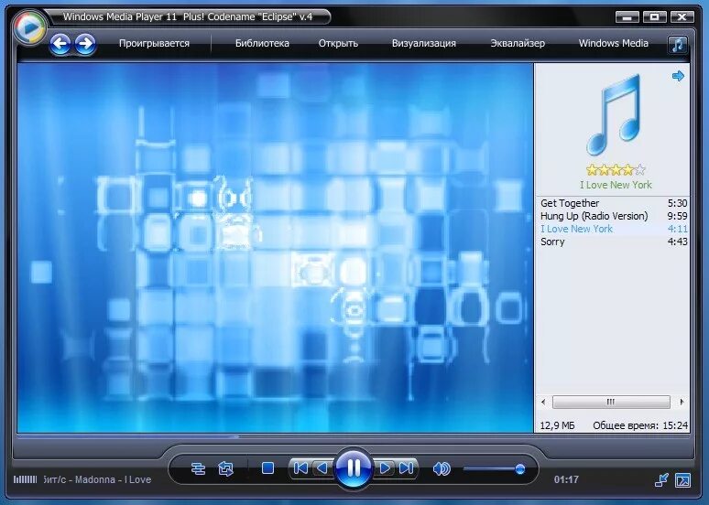The height and width of the screenshot is (505, 709).
Task: Click the 9:59 duration of Hung Up
Action: pyautogui.click(x=677, y=216)
